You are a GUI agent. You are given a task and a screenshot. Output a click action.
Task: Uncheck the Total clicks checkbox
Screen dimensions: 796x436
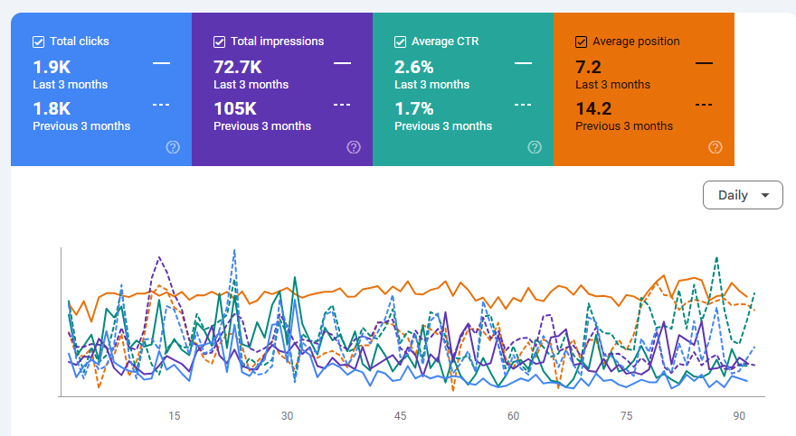39,42
